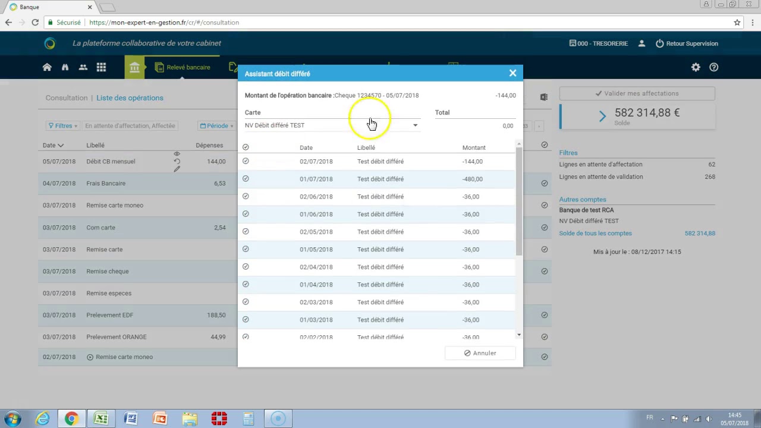Export to Excel via the Excel icon
This screenshot has width=761, height=428.
click(x=543, y=96)
